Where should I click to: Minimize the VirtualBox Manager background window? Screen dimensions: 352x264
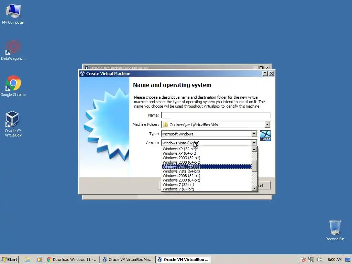point(255,68)
